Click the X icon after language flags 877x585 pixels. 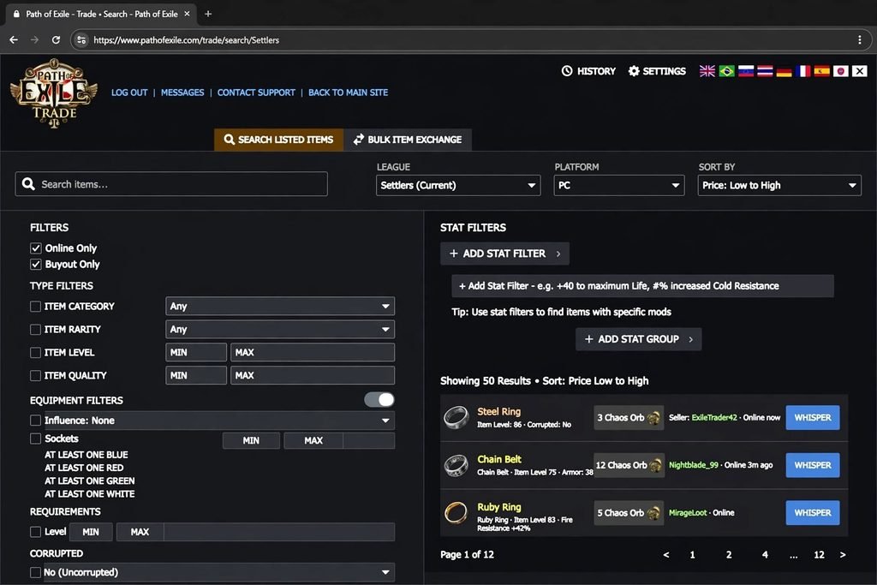[860, 71]
